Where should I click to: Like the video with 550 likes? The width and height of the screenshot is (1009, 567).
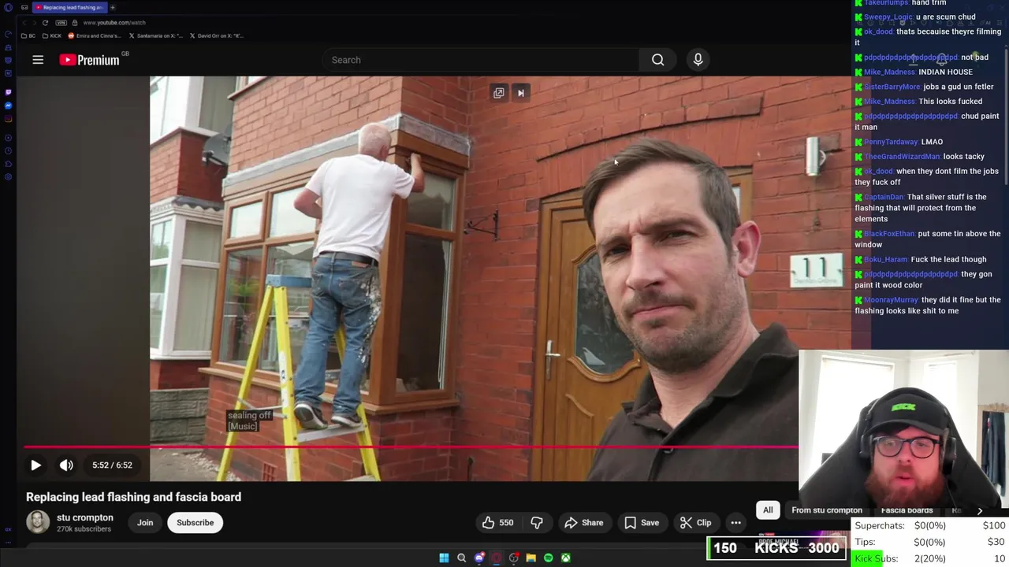tap(497, 523)
